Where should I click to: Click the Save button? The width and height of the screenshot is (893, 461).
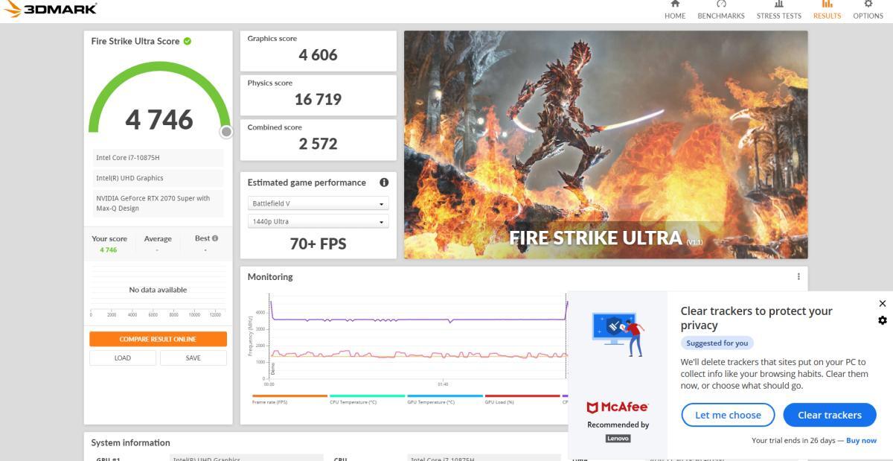point(193,358)
